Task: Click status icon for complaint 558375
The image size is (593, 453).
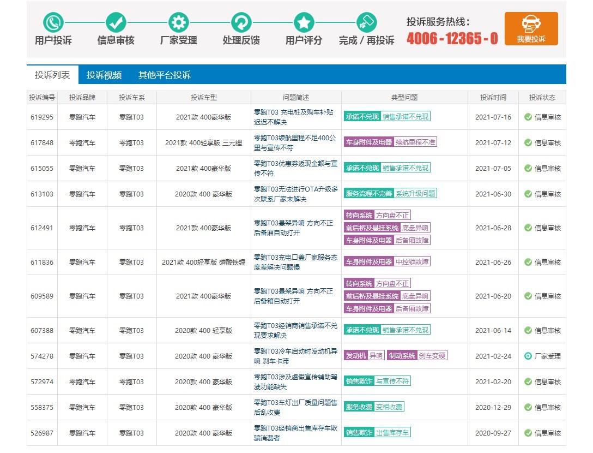Action: point(528,407)
